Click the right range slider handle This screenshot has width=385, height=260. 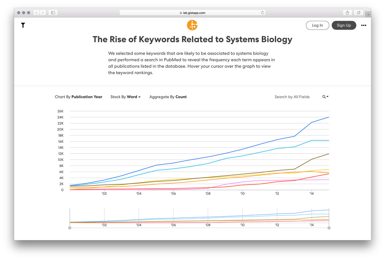[x=329, y=228]
